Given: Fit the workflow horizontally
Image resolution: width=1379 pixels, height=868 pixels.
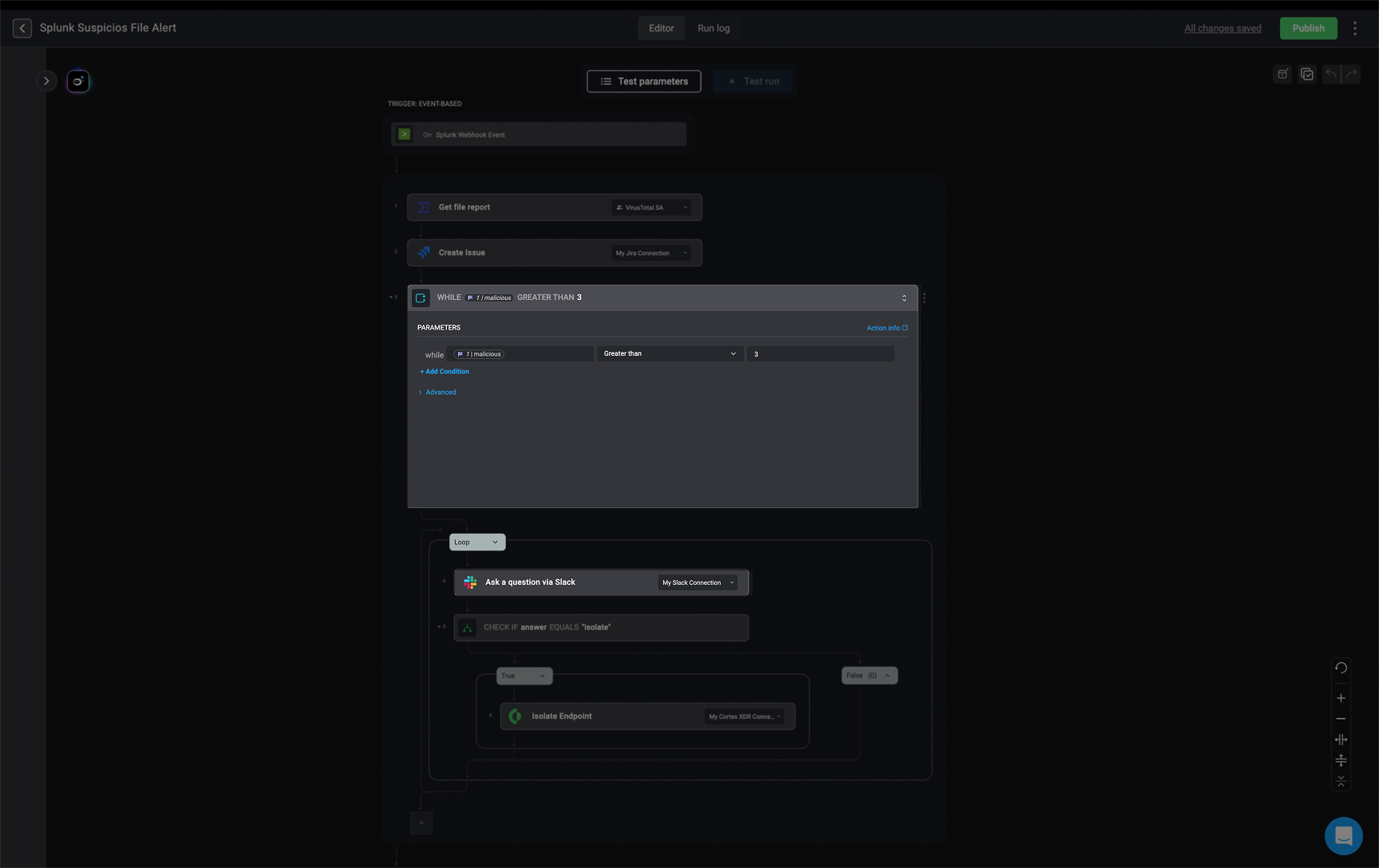Looking at the screenshot, I should 1341,740.
